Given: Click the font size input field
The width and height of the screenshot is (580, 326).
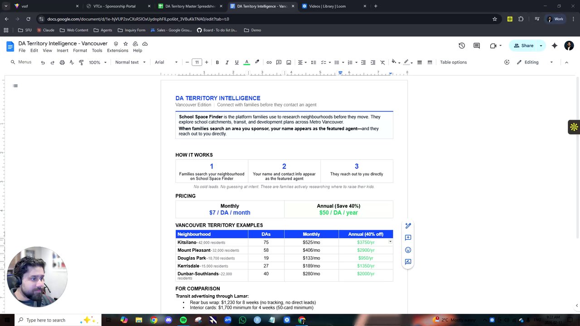Looking at the screenshot, I should point(197,62).
